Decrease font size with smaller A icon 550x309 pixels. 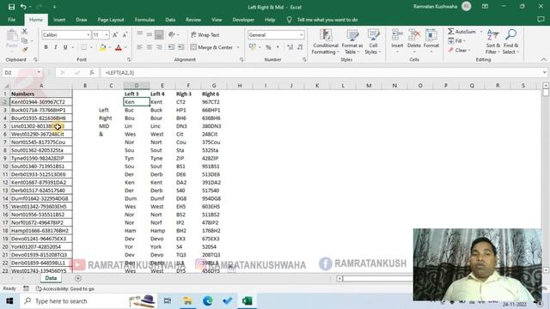click(125, 34)
